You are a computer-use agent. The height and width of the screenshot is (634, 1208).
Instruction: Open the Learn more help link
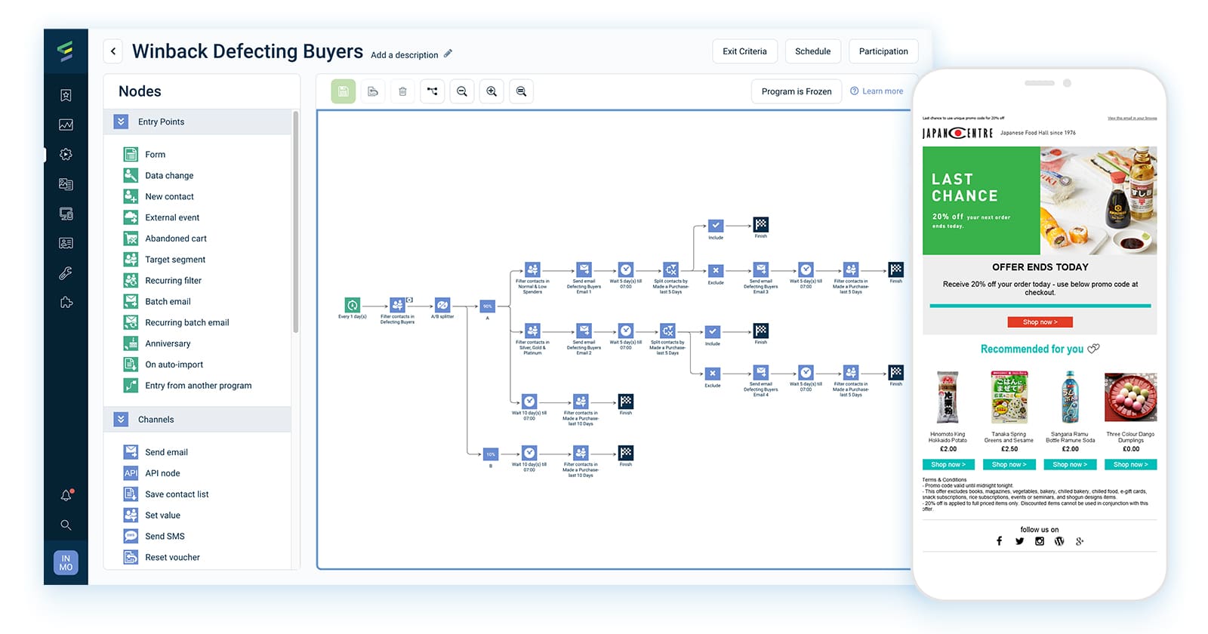point(877,91)
